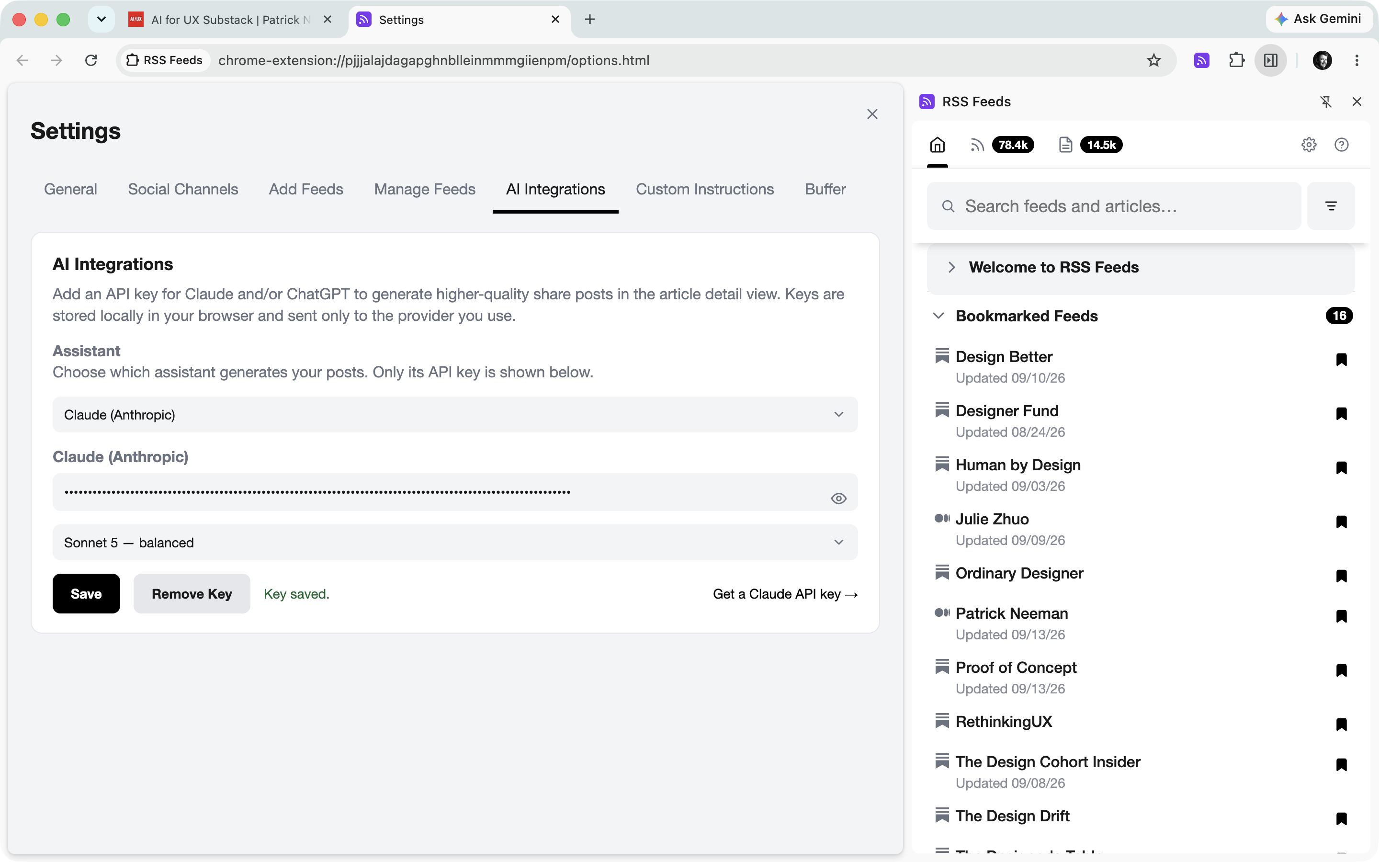
Task: Toggle bookmark for Julie Zhuo feed
Action: click(1341, 522)
